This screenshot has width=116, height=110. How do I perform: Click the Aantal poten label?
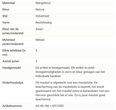pyautogui.click(x=11, y=61)
